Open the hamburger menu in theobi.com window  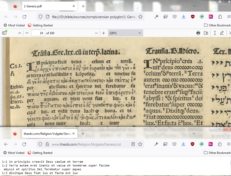click(228, 144)
